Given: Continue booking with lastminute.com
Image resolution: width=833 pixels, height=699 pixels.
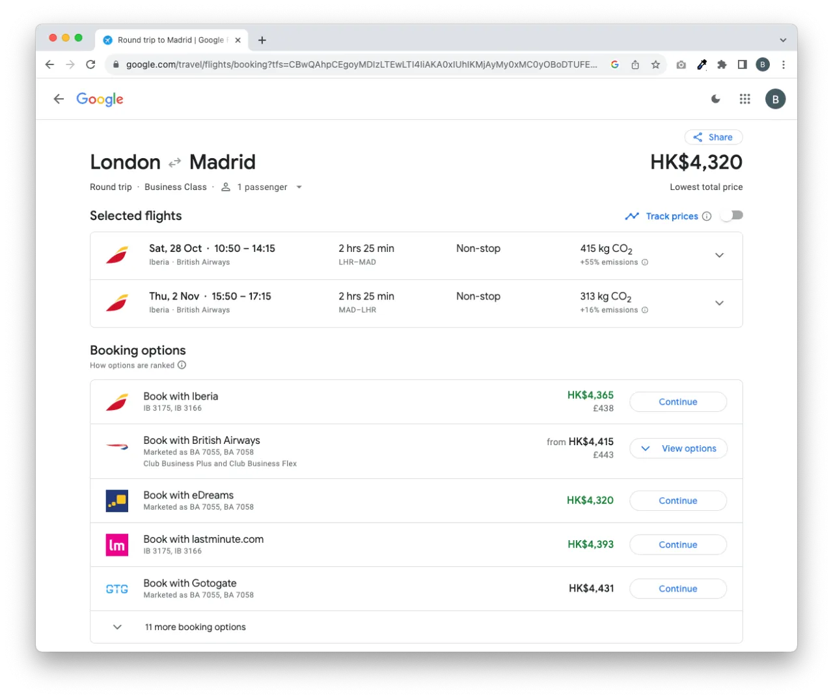Looking at the screenshot, I should coord(678,545).
